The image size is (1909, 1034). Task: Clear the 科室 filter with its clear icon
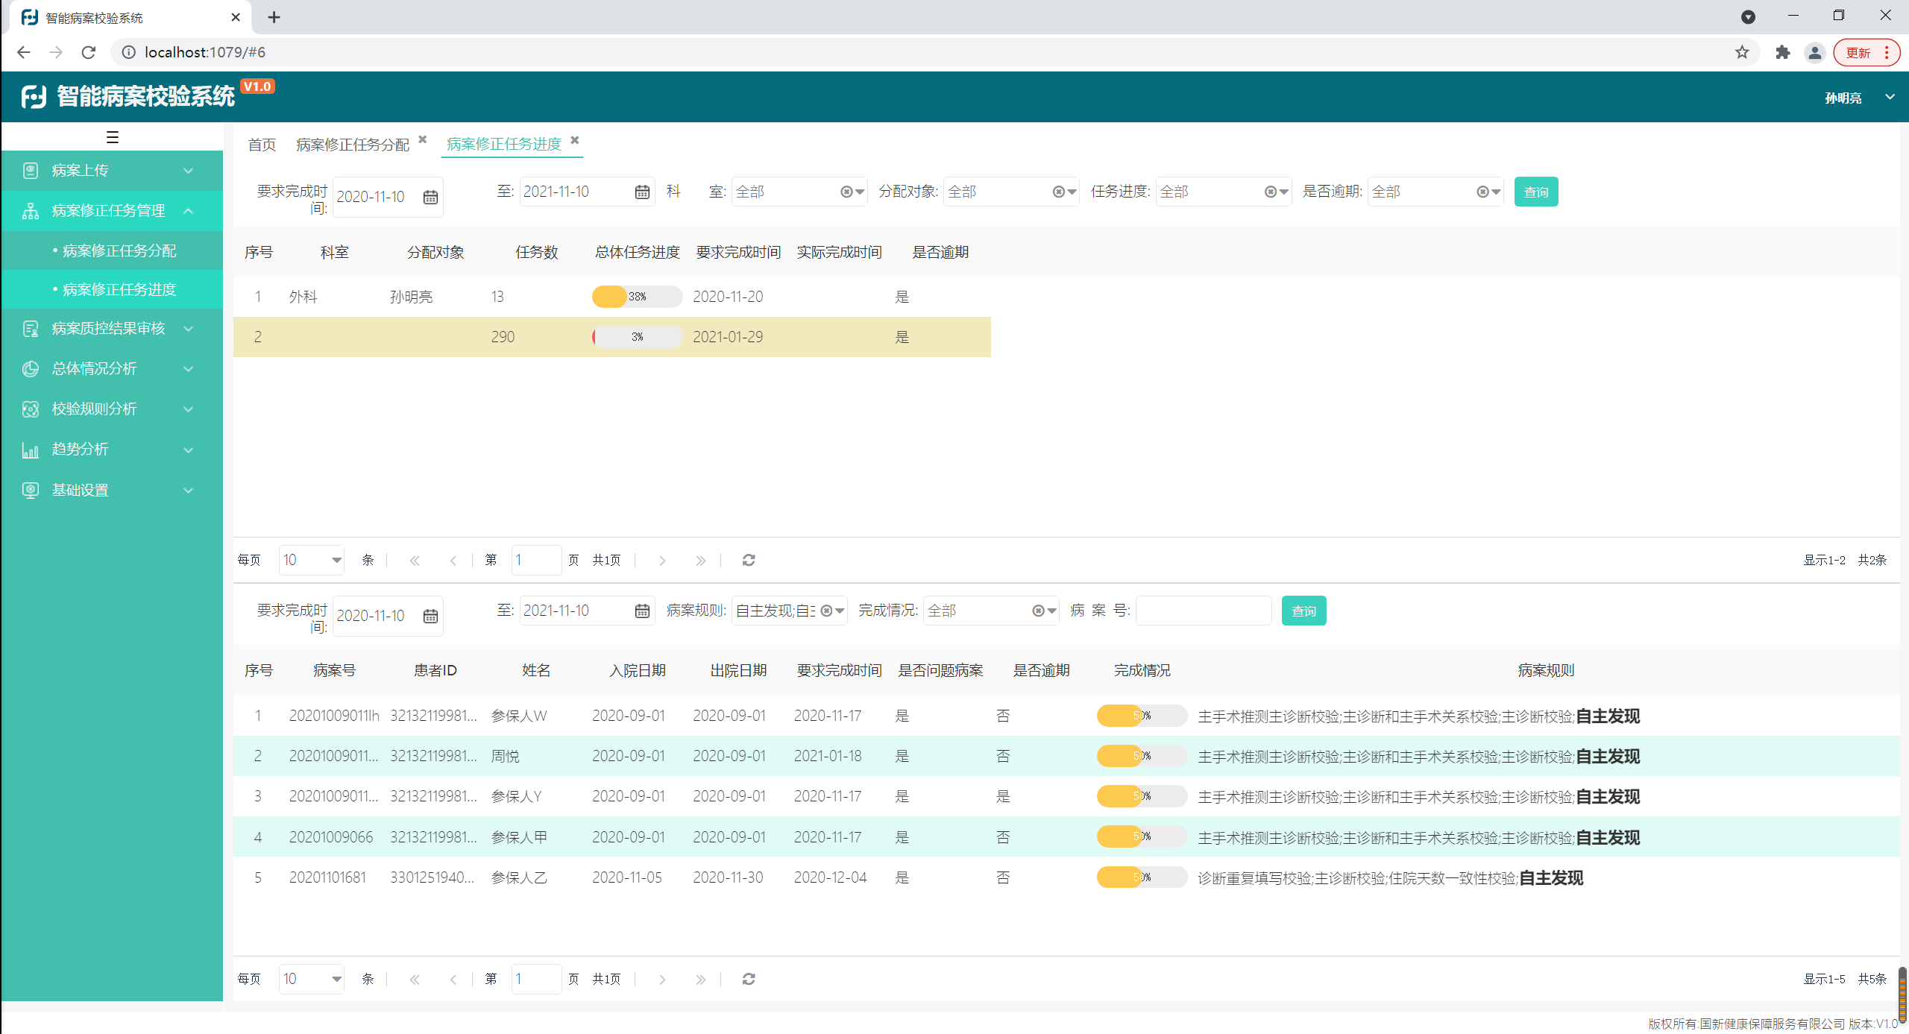tap(846, 192)
